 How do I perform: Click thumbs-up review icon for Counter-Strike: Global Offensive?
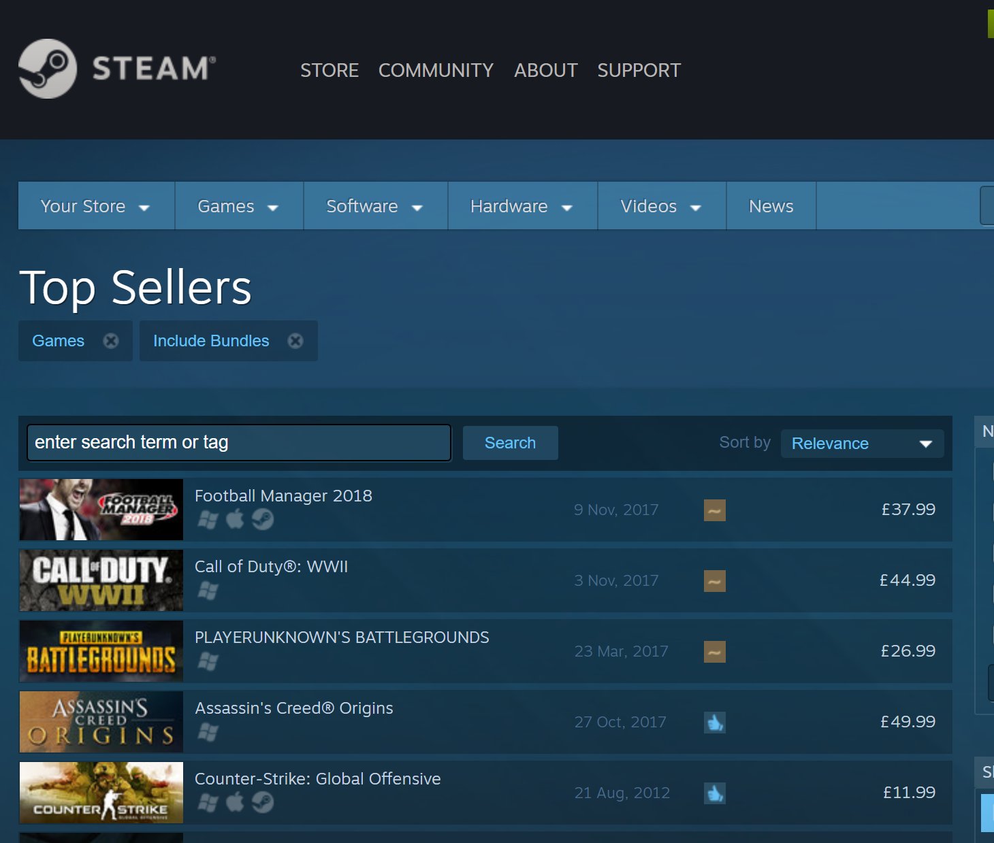[x=715, y=793]
